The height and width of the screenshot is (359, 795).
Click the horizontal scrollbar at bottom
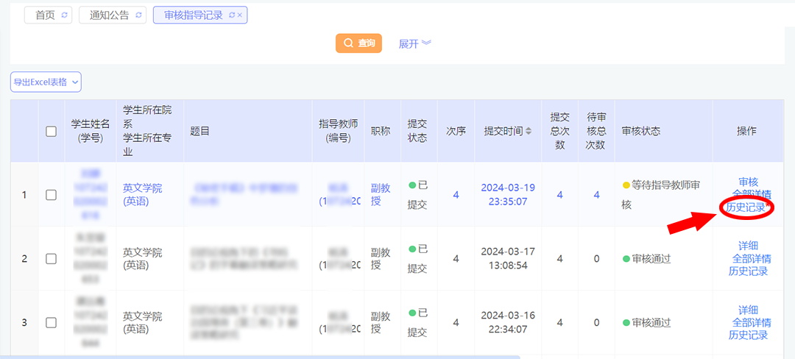(x=258, y=357)
